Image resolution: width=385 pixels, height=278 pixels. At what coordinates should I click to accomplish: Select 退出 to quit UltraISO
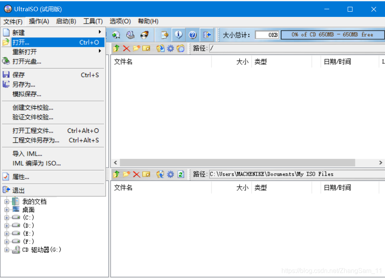pos(53,191)
